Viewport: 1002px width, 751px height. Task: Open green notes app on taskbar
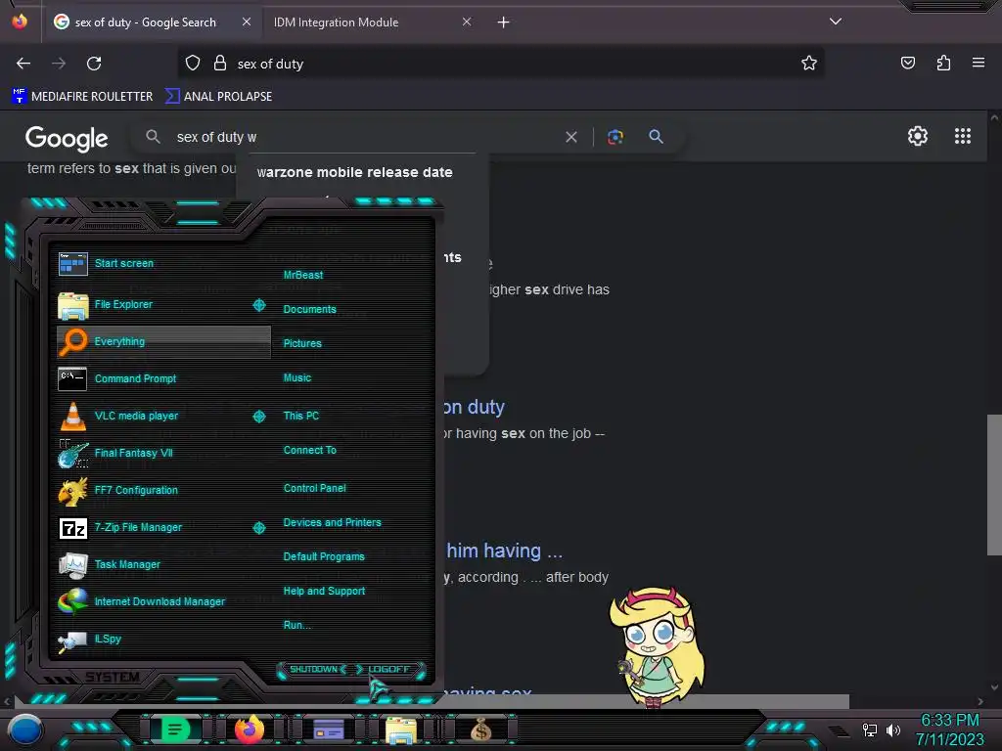tap(174, 729)
